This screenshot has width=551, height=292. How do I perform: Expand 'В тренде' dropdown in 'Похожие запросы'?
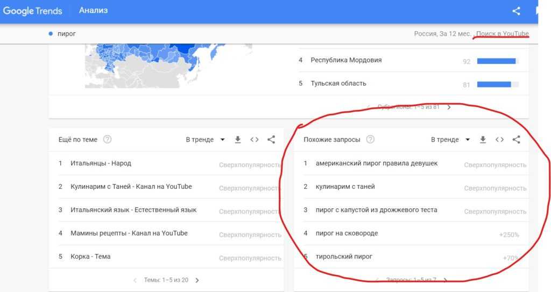pos(450,140)
